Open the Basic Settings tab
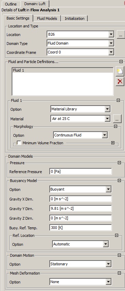The image size is (125, 291). [18, 19]
